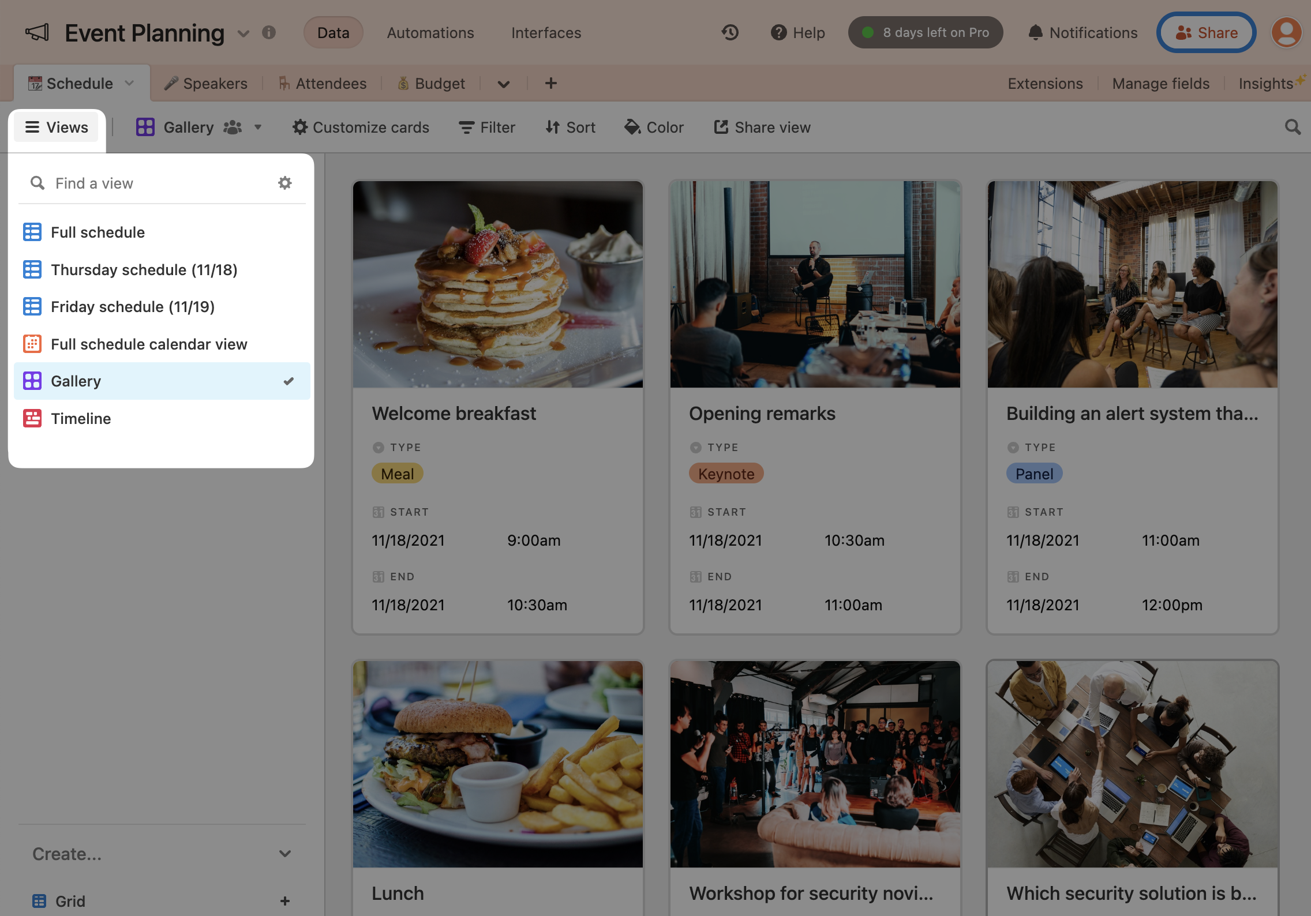Open the Timeline view
This screenshot has height=916, width=1311.
coord(162,418)
